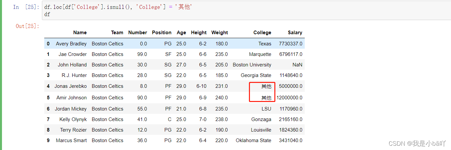Viewport: 451px width, 150px height.
Task: Select the Kelly Olynyk name cell
Action: 73,119
